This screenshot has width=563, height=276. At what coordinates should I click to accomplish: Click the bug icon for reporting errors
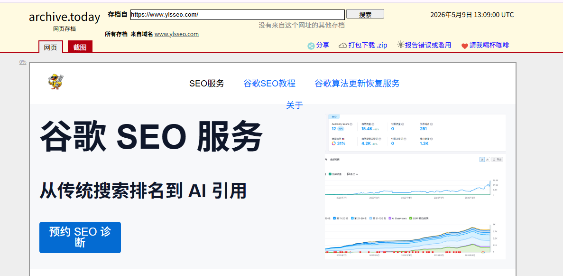click(x=400, y=45)
